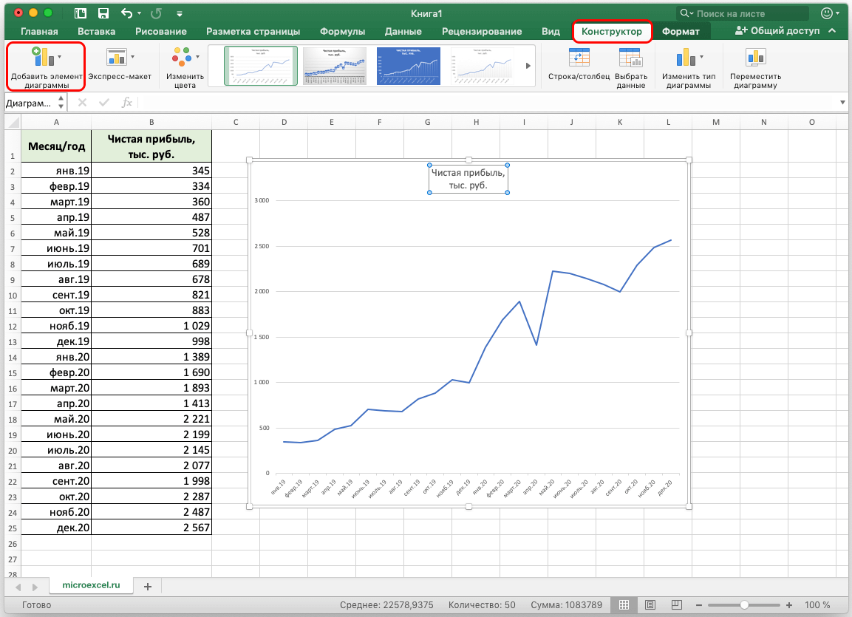Click the Add Chart Element icon

tap(42, 58)
